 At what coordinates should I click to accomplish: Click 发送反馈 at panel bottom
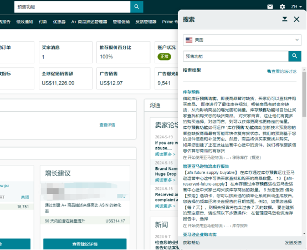(293, 243)
